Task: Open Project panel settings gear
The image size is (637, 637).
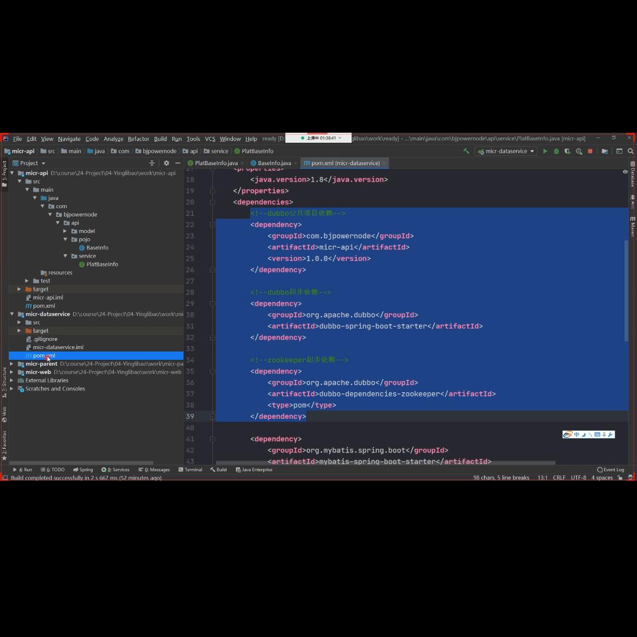Action: coord(166,163)
